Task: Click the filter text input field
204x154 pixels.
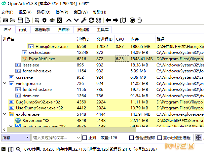Action: coord(54,138)
